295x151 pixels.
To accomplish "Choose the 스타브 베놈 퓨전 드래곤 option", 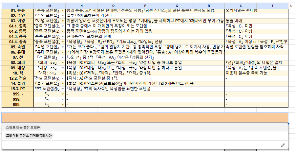I will click(23, 127).
